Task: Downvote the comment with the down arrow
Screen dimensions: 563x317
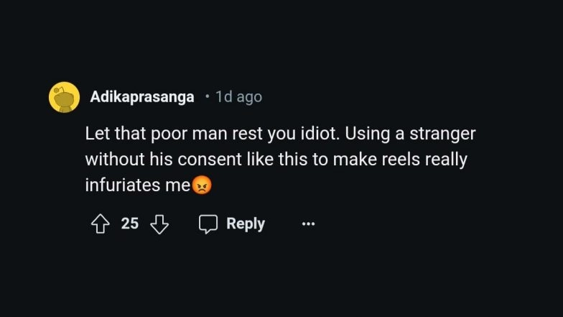Action: [159, 224]
